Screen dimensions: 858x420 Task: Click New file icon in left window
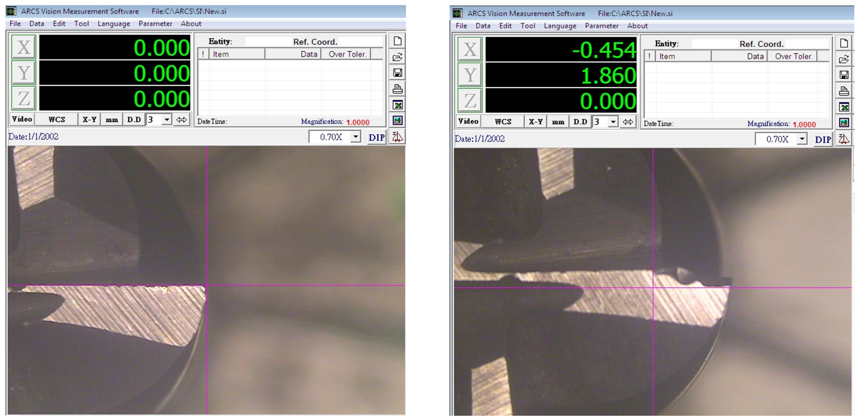coord(397,41)
